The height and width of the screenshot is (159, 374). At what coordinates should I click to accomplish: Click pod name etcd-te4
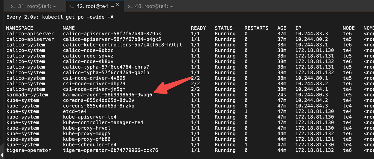(x=75, y=111)
